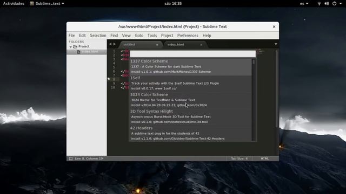Open the power system menu icon
This screenshot has width=346, height=194.
pos(335,4)
